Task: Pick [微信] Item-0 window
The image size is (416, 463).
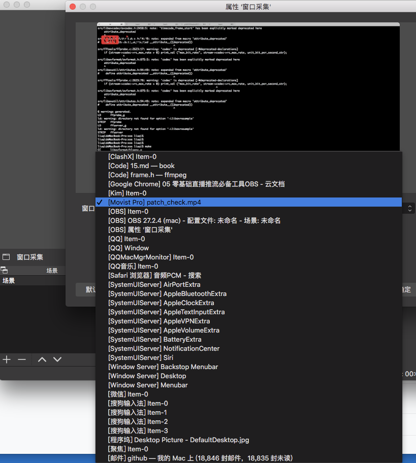Action: tap(128, 394)
